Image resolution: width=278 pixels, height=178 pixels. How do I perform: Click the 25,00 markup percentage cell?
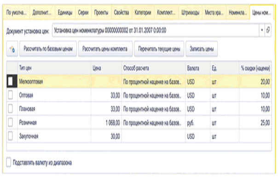255,122
